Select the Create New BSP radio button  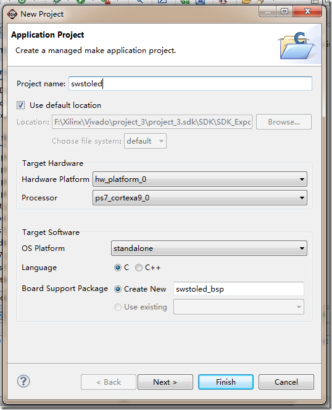click(118, 289)
